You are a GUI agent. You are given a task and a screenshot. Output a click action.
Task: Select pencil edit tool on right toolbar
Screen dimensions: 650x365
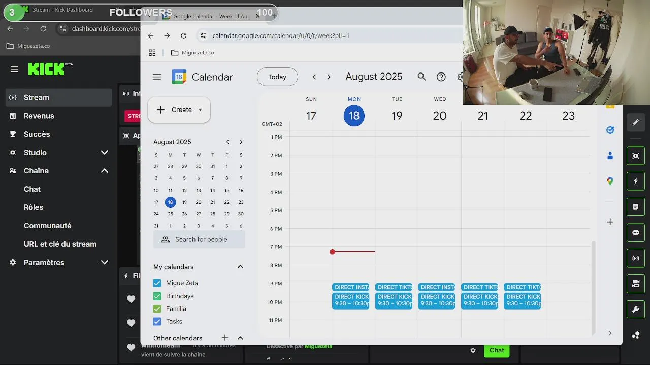635,122
